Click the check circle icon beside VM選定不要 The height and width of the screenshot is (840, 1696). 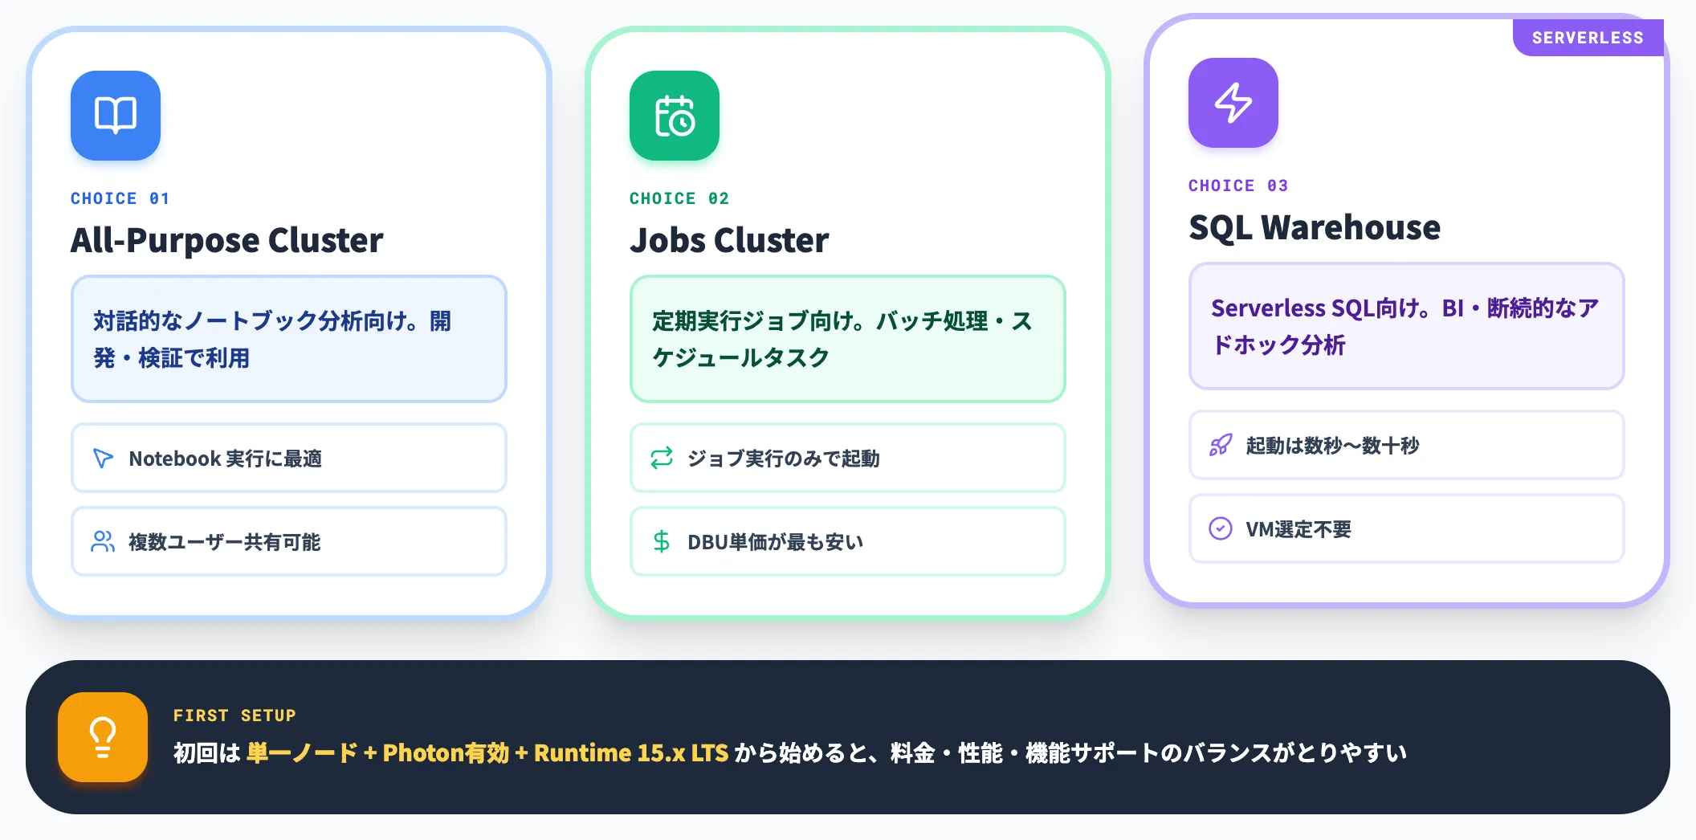(x=1221, y=529)
